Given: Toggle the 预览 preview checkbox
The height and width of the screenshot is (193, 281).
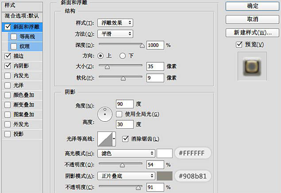Looking at the screenshot, I should tap(239, 44).
